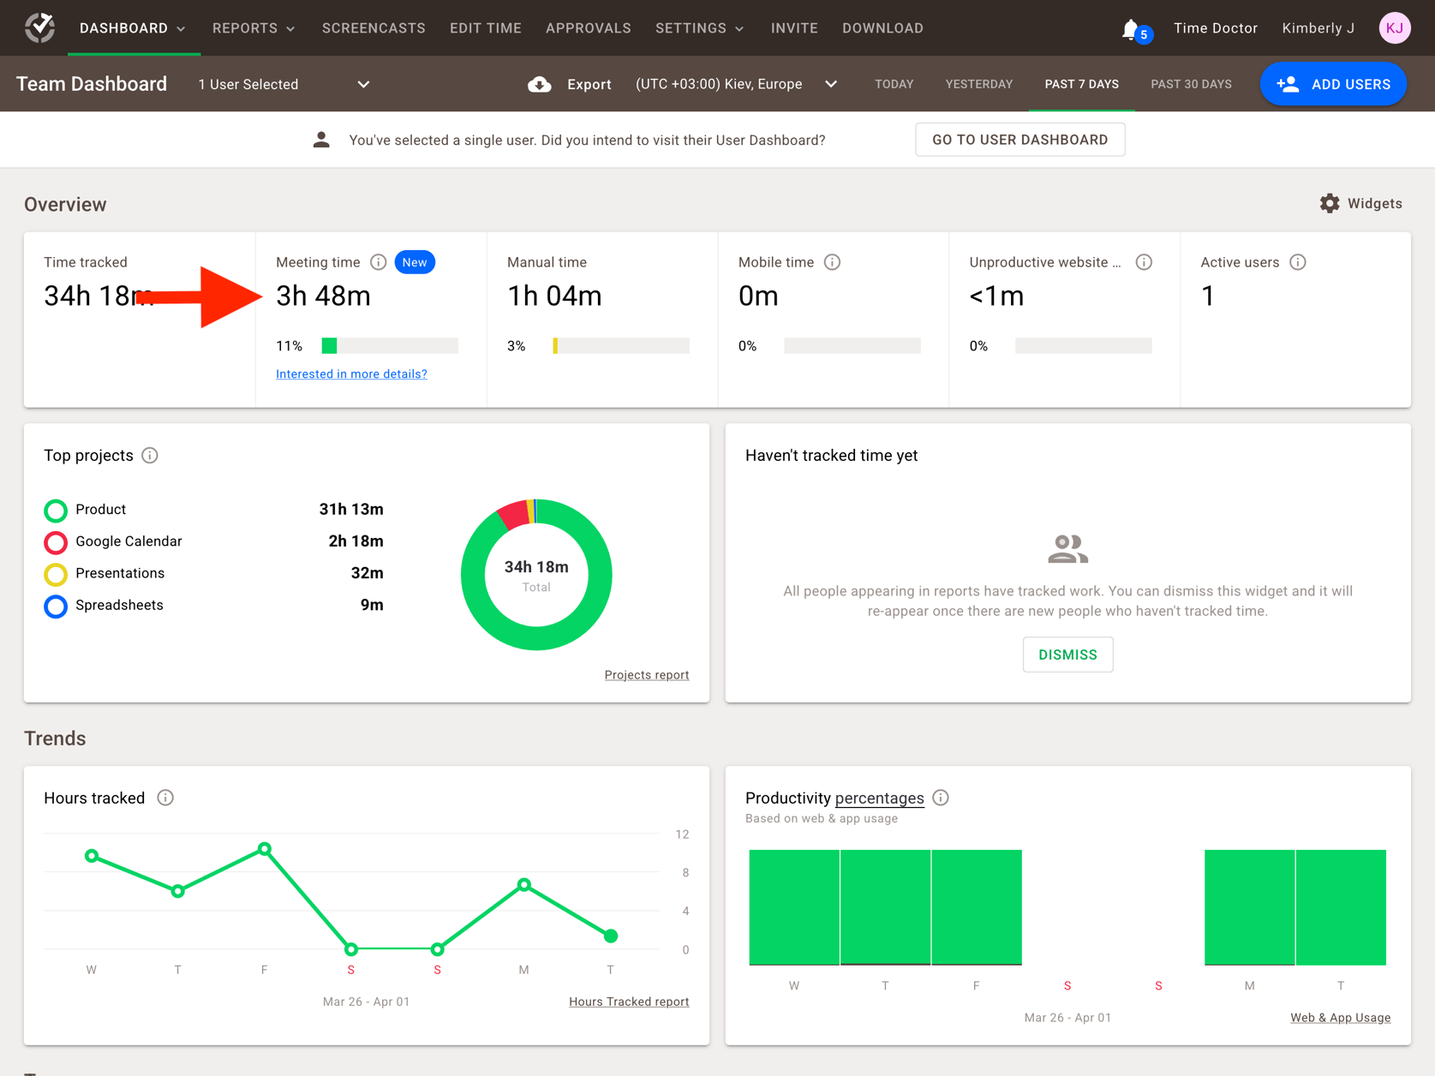The height and width of the screenshot is (1076, 1435).
Task: Toggle the Spreadsheets legend circle
Action: (56, 606)
